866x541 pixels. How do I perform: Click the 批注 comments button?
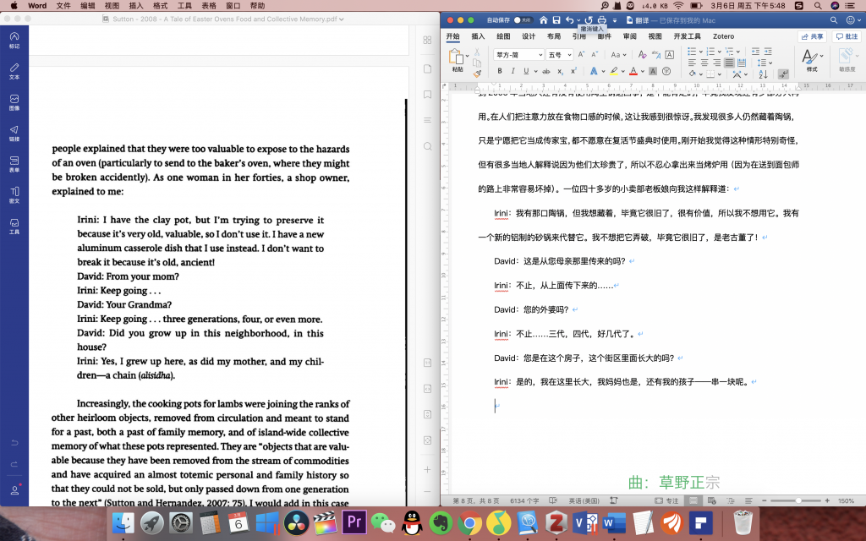(x=846, y=36)
